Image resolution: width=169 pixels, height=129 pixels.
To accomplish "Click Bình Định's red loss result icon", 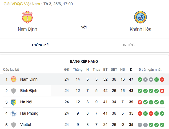I will (x=162, y=91).
